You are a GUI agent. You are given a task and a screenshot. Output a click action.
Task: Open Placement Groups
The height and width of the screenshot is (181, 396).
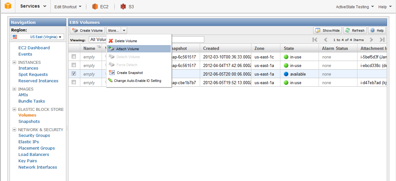pyautogui.click(x=37, y=148)
